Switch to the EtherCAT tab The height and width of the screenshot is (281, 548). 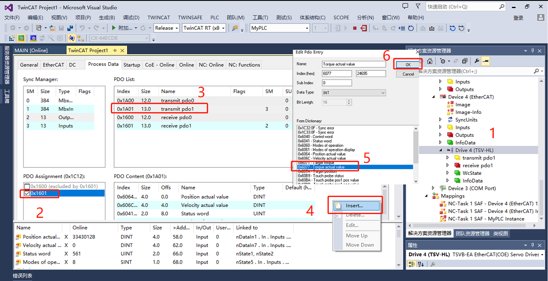point(53,65)
